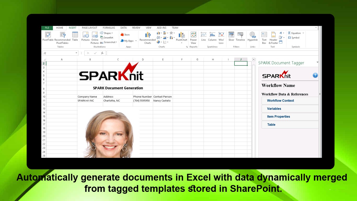The height and width of the screenshot is (201, 357).
Task: Click the help icon in SPARK Document Tagger
Action: [x=315, y=75]
